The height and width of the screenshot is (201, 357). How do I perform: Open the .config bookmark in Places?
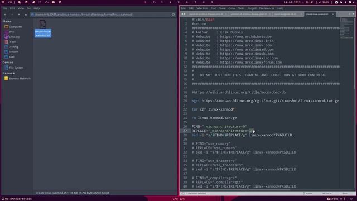pyautogui.click(x=13, y=47)
